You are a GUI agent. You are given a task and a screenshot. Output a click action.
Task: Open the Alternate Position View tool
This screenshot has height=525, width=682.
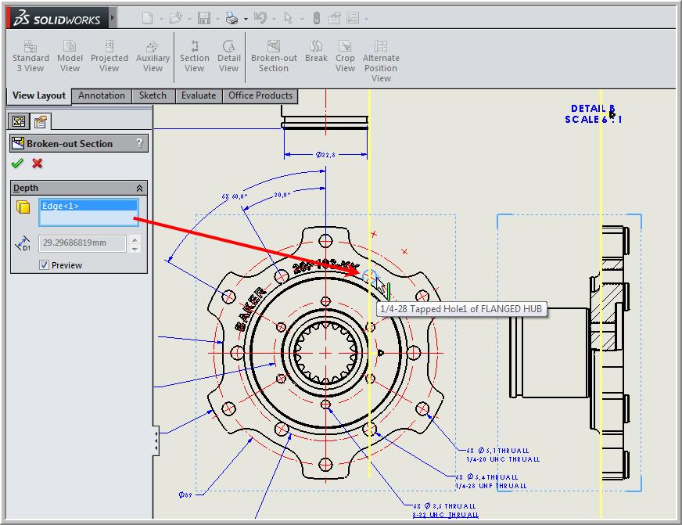(381, 61)
